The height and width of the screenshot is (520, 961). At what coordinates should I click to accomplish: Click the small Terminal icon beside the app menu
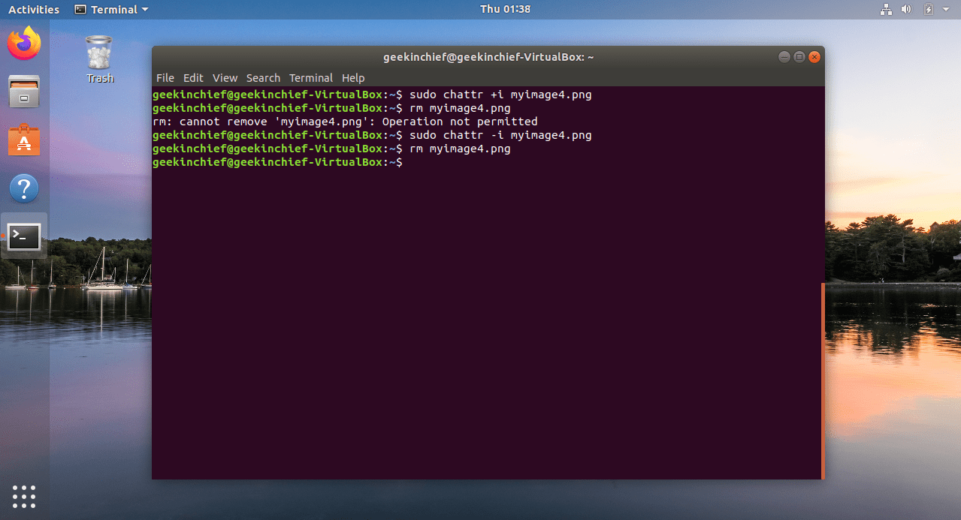(x=80, y=9)
